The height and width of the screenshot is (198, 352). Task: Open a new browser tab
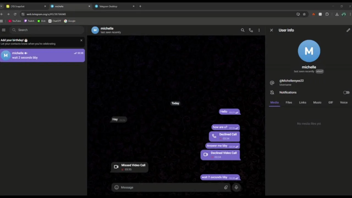point(140,6)
